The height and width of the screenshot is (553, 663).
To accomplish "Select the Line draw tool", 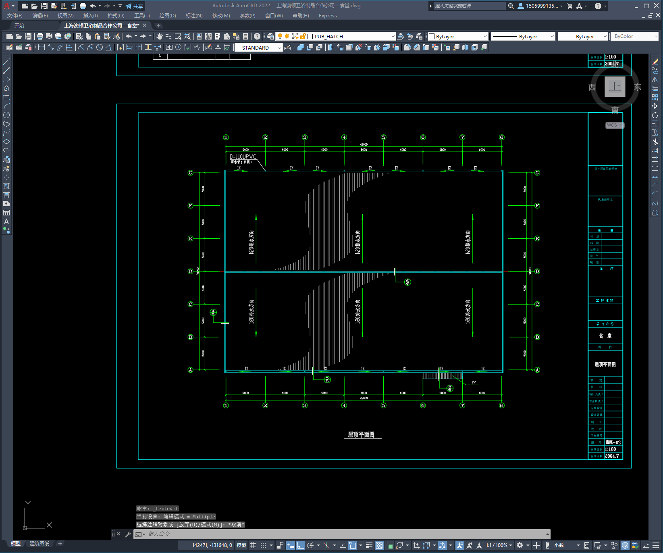I will pos(6,62).
